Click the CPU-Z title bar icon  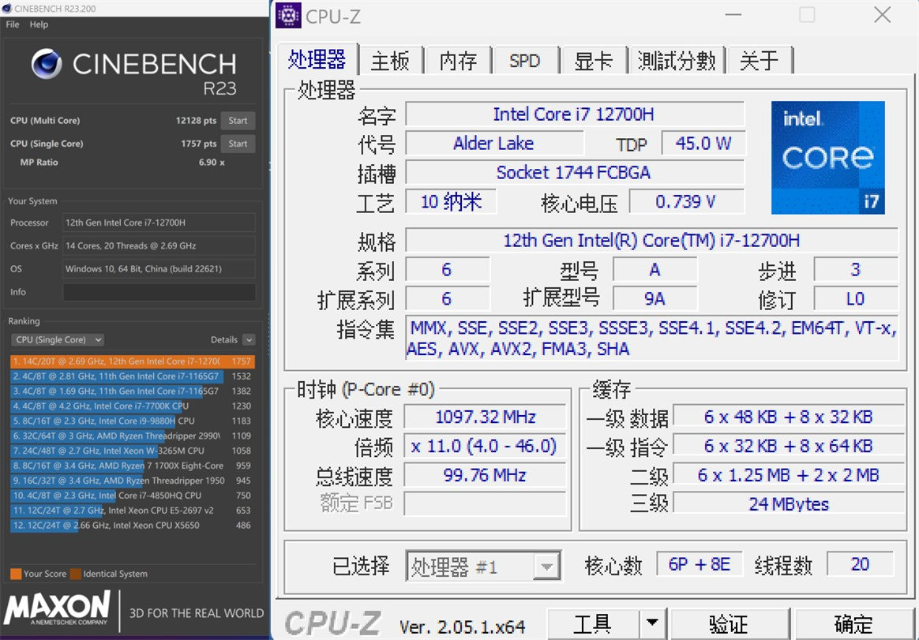point(288,16)
